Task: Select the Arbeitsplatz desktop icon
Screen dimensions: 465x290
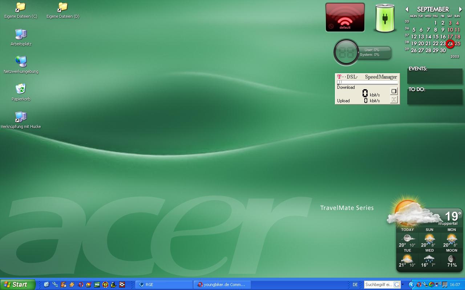Action: coord(21,38)
